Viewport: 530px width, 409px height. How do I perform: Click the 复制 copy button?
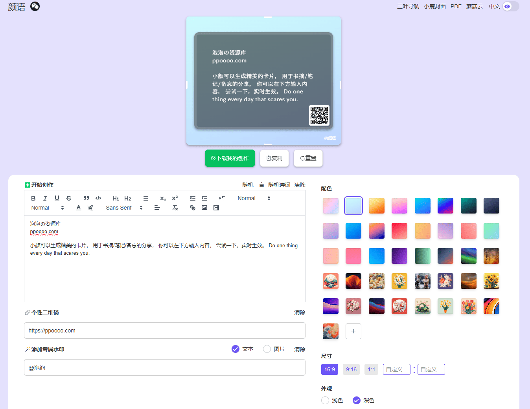tap(274, 158)
